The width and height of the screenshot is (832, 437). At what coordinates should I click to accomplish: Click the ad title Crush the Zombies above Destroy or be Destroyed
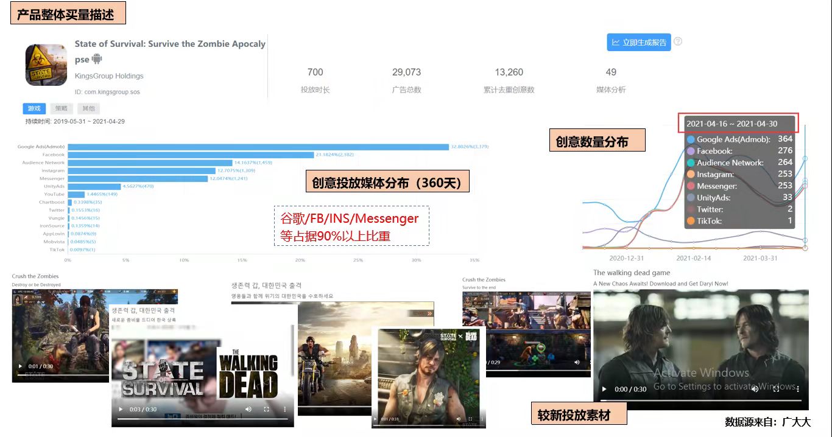(35, 276)
